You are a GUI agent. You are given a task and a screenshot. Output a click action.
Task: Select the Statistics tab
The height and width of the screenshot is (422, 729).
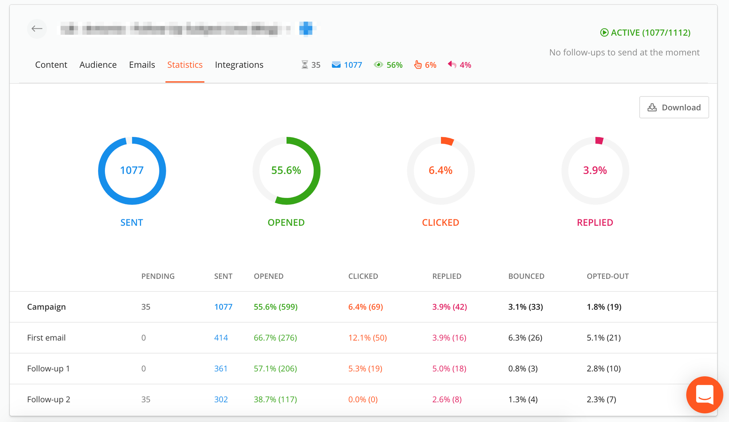click(186, 64)
